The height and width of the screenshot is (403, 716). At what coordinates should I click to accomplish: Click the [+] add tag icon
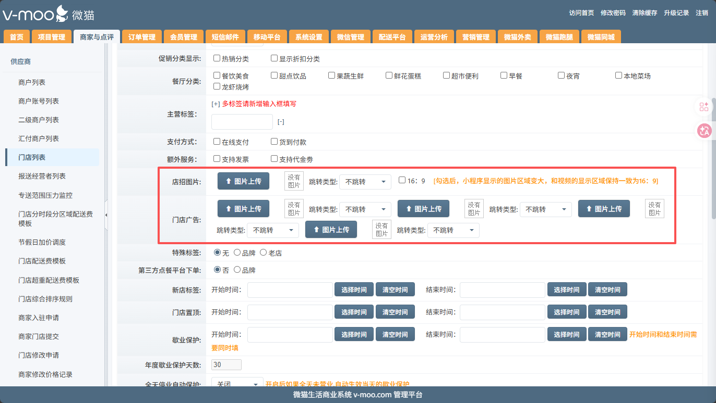216,104
